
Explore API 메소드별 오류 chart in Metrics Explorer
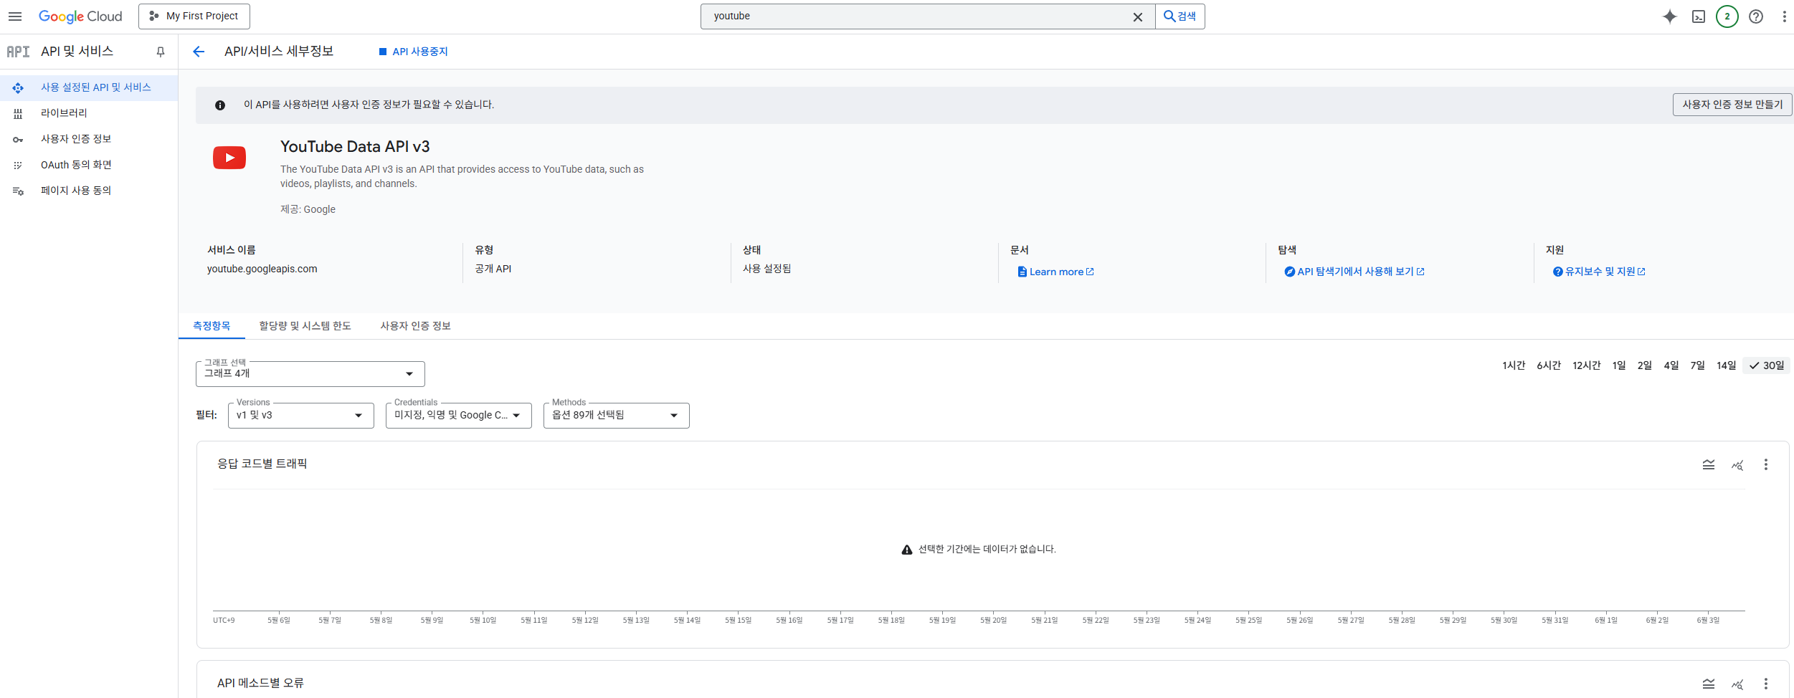pyautogui.click(x=1737, y=684)
